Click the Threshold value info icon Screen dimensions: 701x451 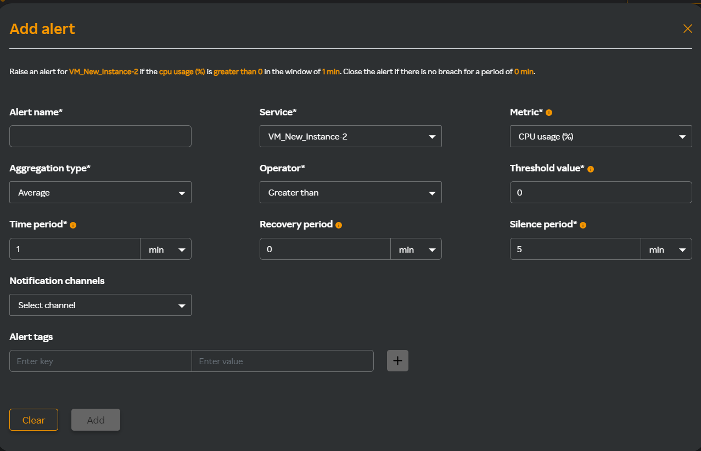[x=591, y=169]
